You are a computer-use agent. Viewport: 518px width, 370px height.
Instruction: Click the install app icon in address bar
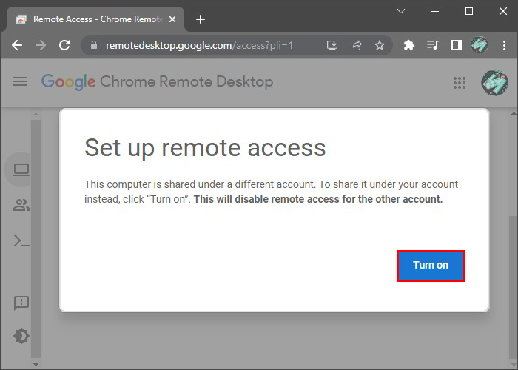(333, 45)
